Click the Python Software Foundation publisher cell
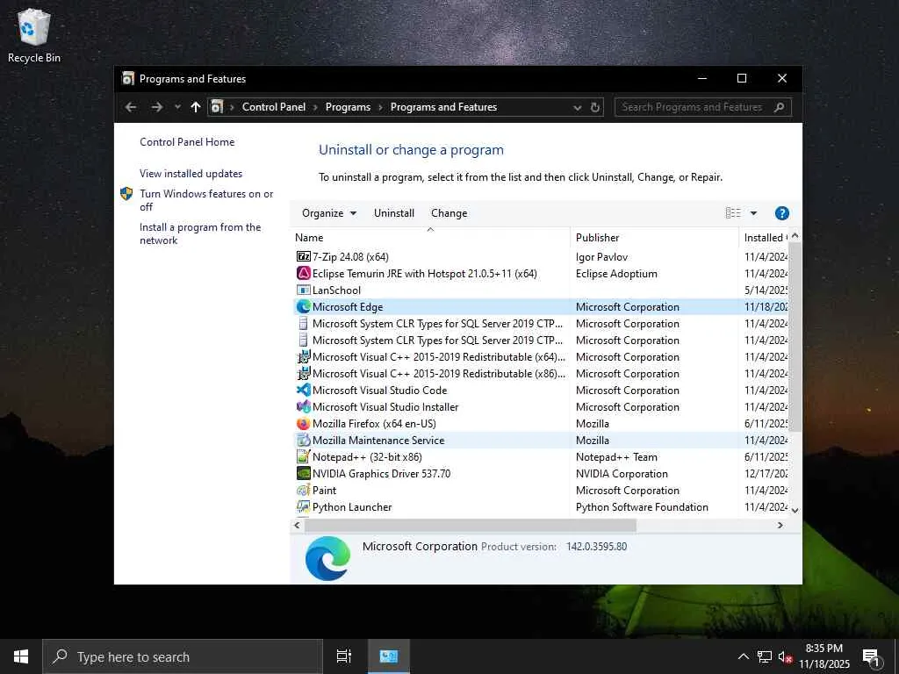Screen dimensions: 899x674 coord(642,506)
